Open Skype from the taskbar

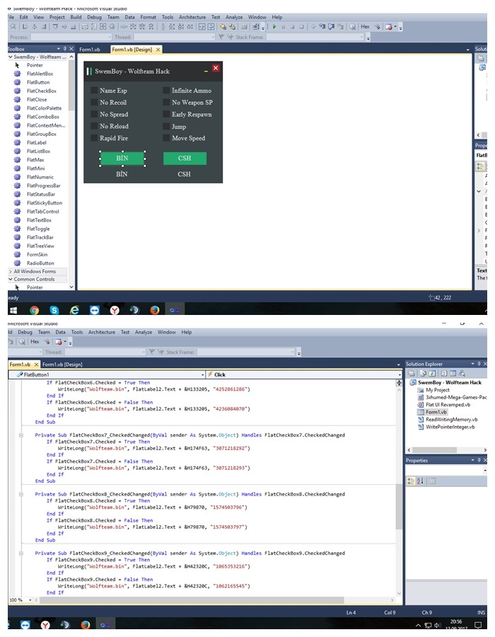point(54,311)
